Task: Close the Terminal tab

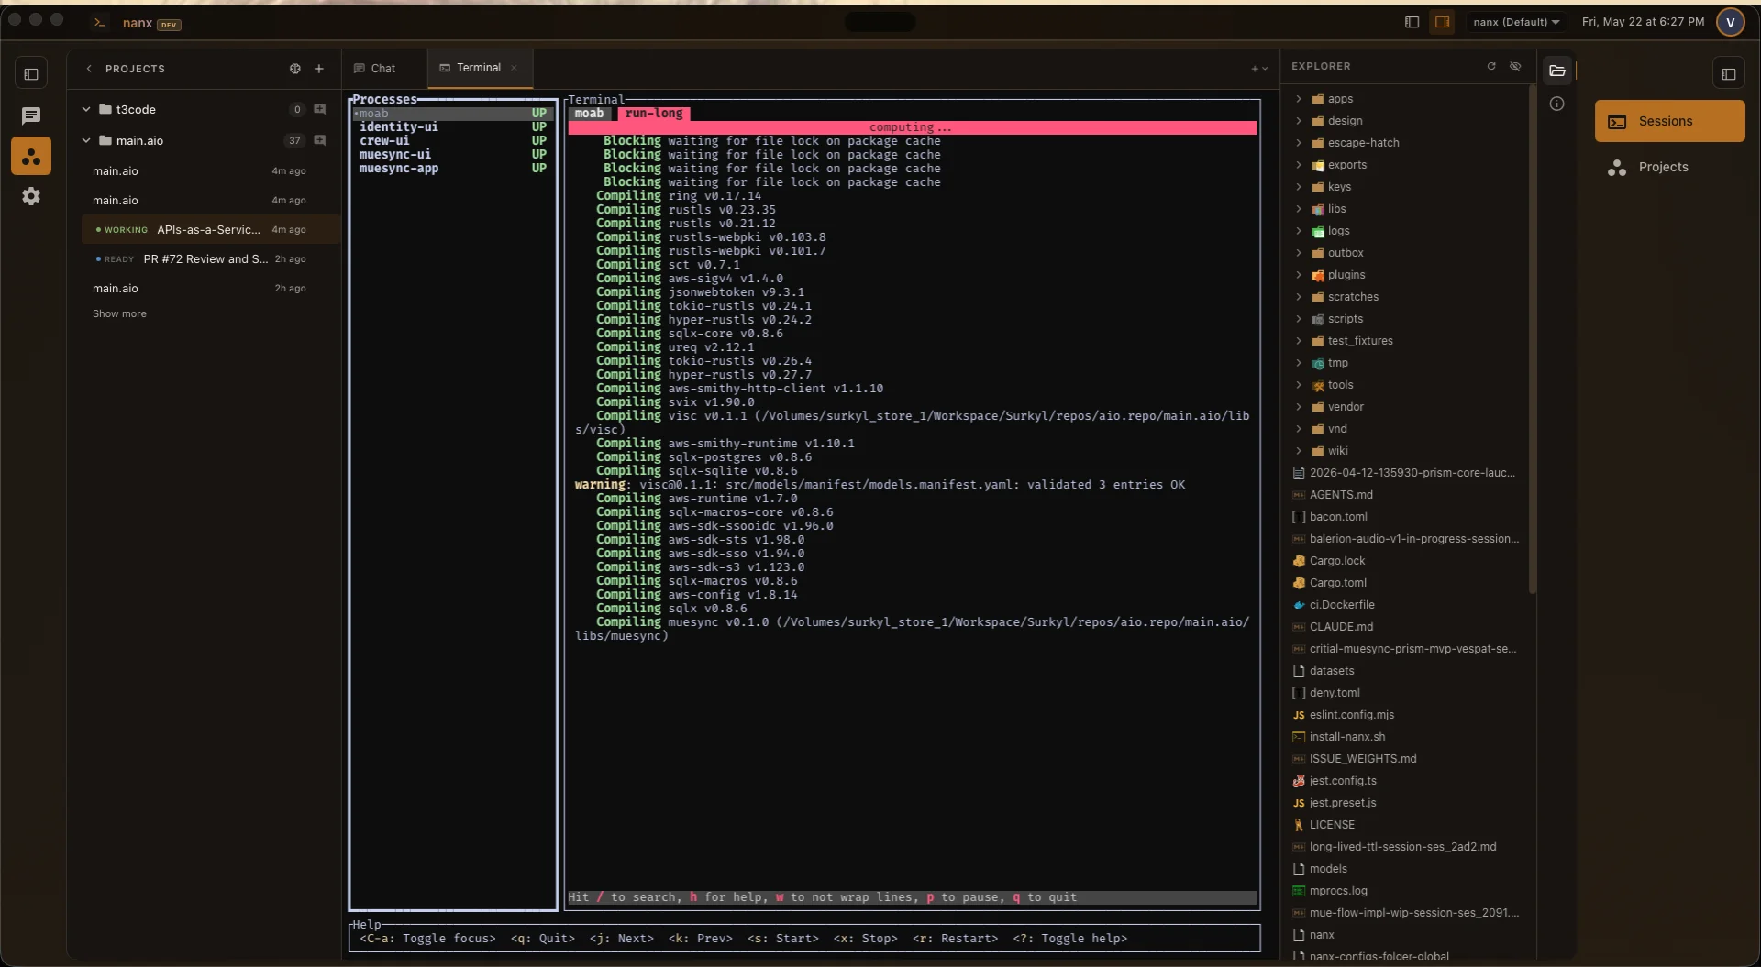Action: [x=515, y=68]
